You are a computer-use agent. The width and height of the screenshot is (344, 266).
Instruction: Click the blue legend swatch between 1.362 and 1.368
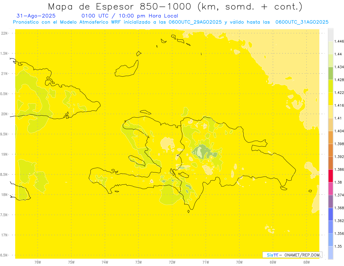(331, 214)
